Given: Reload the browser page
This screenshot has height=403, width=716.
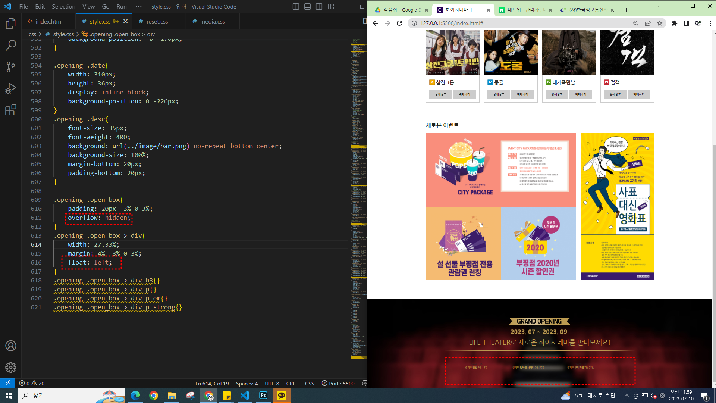Looking at the screenshot, I should click(399, 23).
